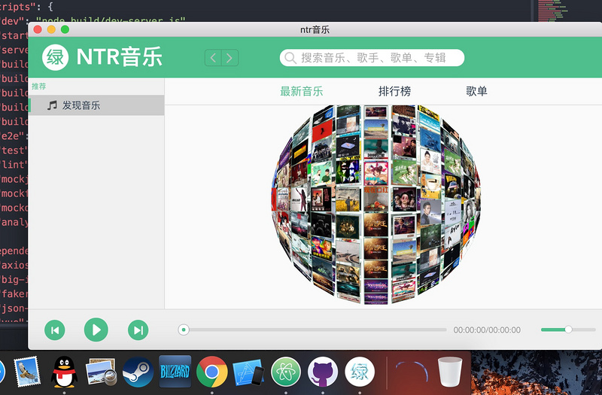Click the 推荐 sidebar section label
The width and height of the screenshot is (602, 395).
pos(39,86)
